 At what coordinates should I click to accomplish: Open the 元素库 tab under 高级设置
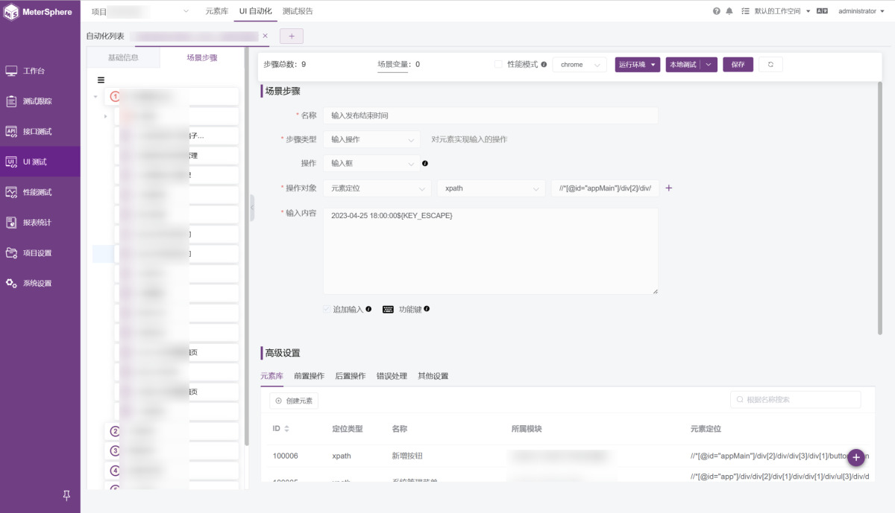271,376
